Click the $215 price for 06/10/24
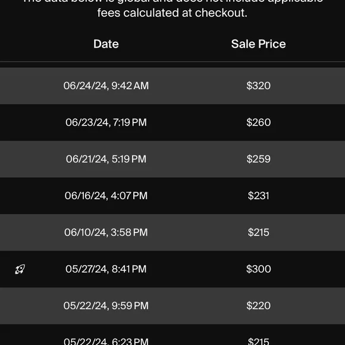 pos(258,233)
